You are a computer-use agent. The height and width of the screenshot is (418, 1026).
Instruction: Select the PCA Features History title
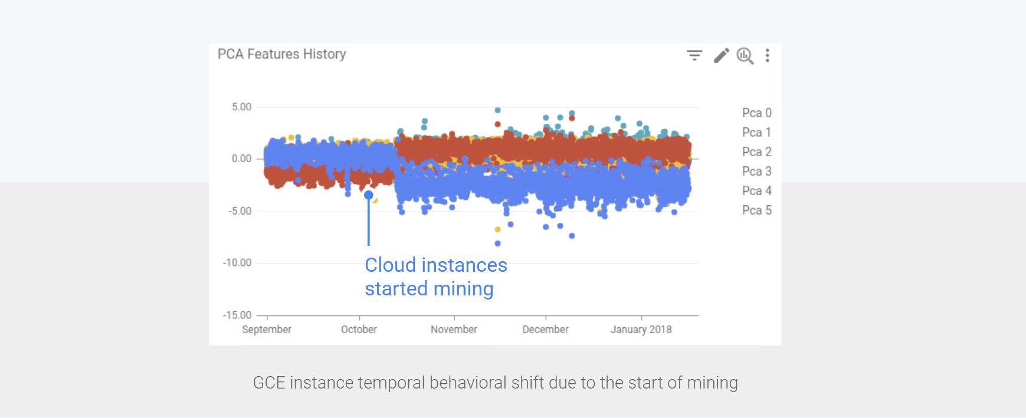281,54
